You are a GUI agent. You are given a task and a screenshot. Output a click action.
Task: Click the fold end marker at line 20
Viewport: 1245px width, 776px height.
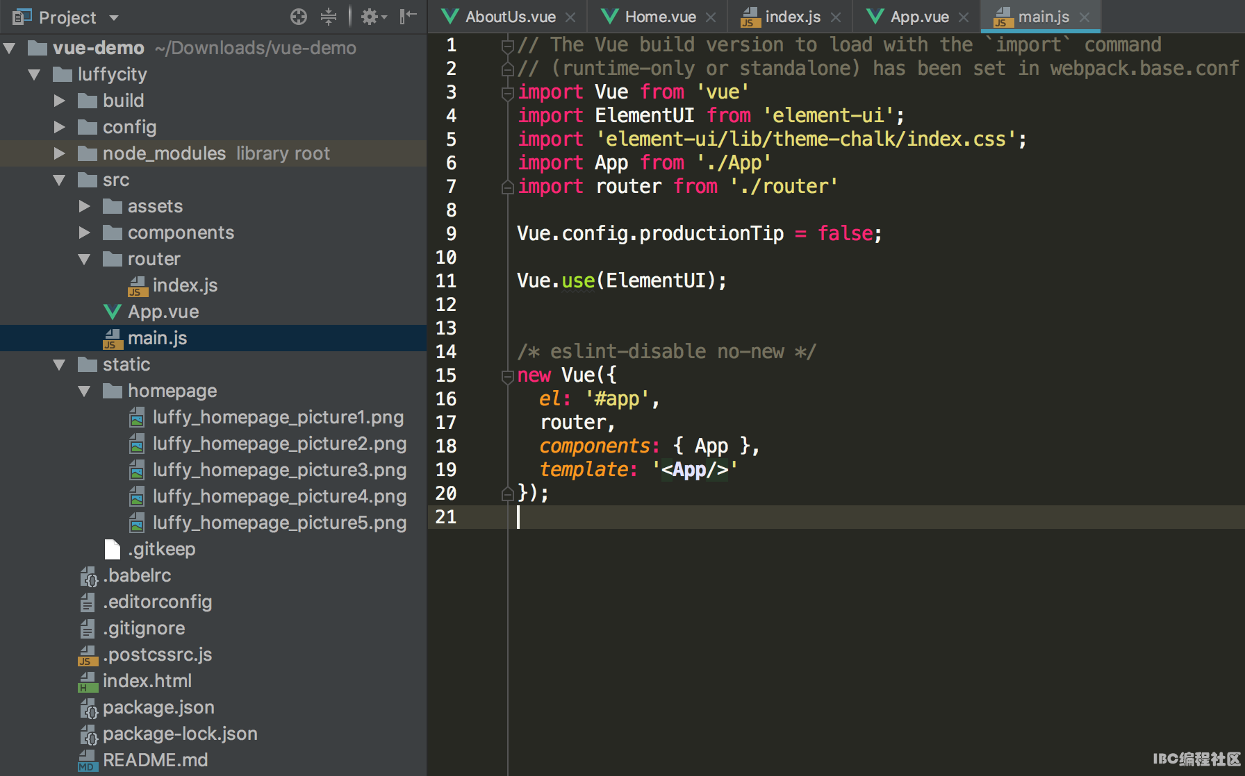pos(507,494)
